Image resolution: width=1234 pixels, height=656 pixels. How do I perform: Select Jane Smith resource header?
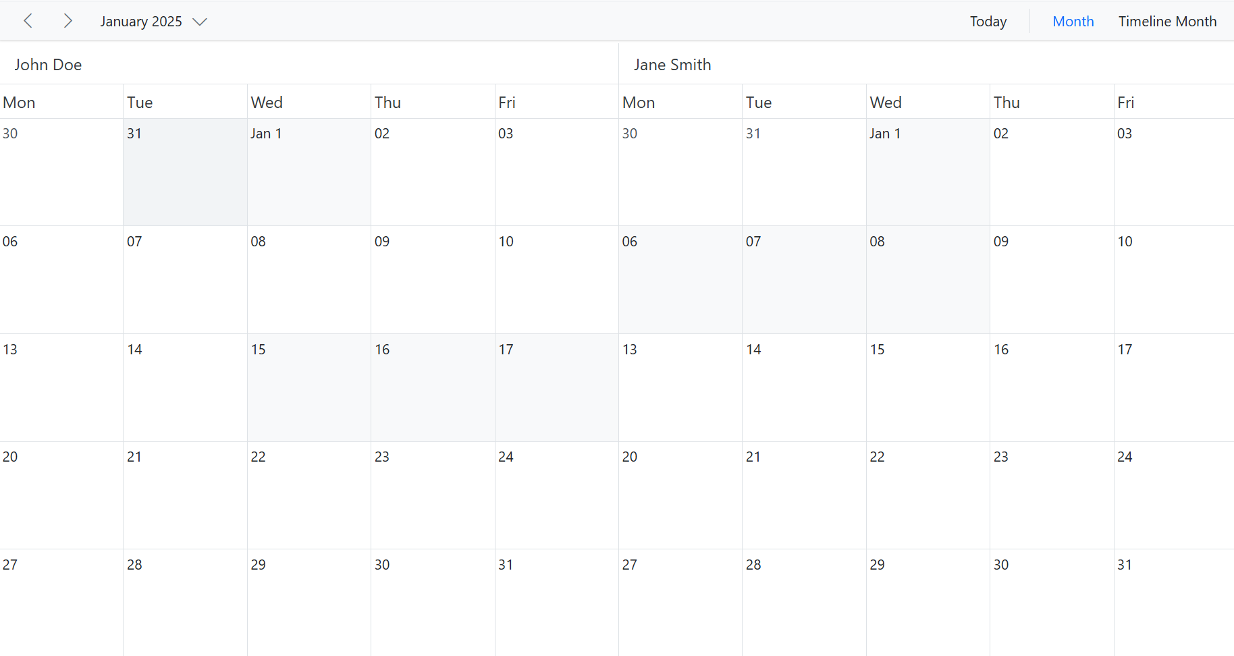926,64
